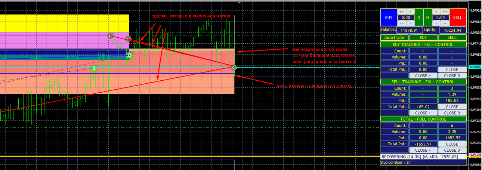
Task: Click the single + button next to SELL
Action: point(436,12)
